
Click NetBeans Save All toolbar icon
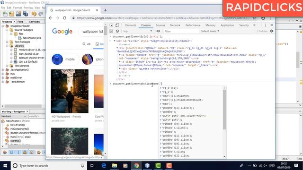[25, 14]
